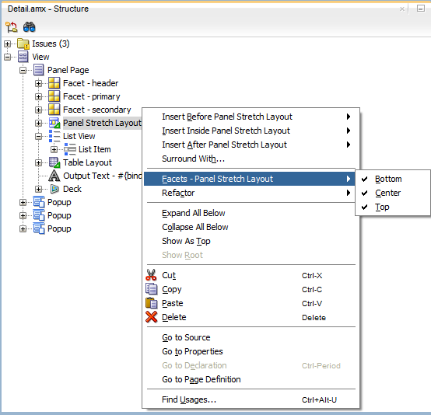Click the second Popup icon
This screenshot has width=431, height=415.
[x=39, y=215]
